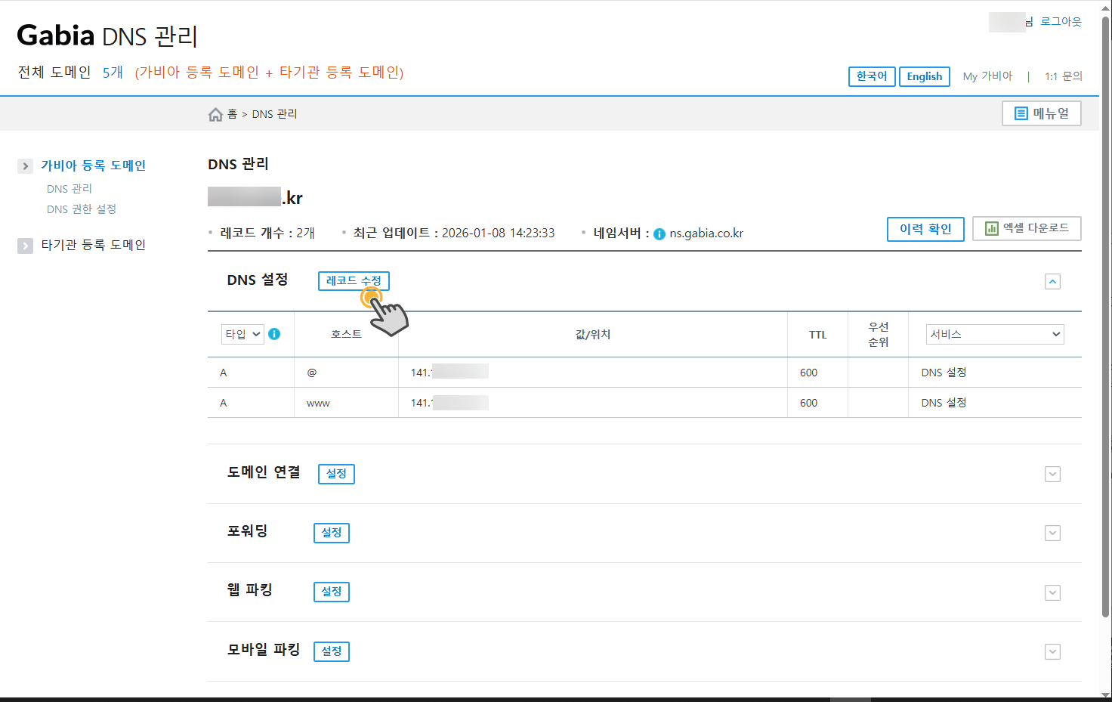Image resolution: width=1112 pixels, height=702 pixels.
Task: Click the 이력 확인 button
Action: (925, 229)
